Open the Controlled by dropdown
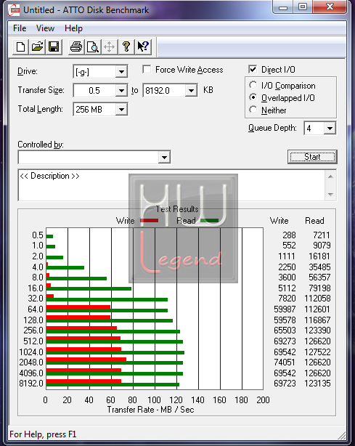355x446 pixels. pos(164,157)
